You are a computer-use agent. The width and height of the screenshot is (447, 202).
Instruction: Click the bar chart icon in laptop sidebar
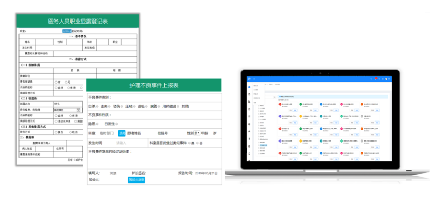click(249, 102)
